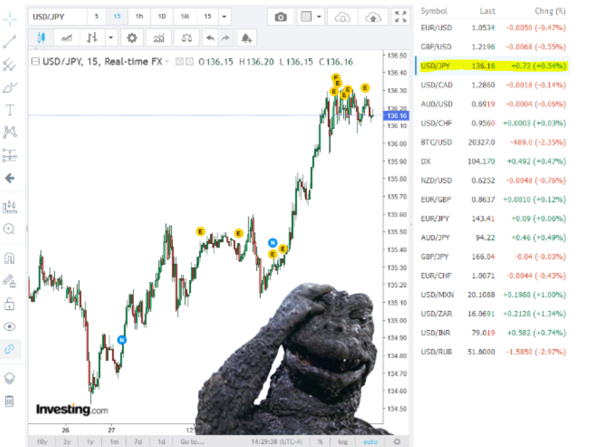Viewport: 600px width, 447px height.
Task: Open the indicators icon
Action: pos(159,38)
